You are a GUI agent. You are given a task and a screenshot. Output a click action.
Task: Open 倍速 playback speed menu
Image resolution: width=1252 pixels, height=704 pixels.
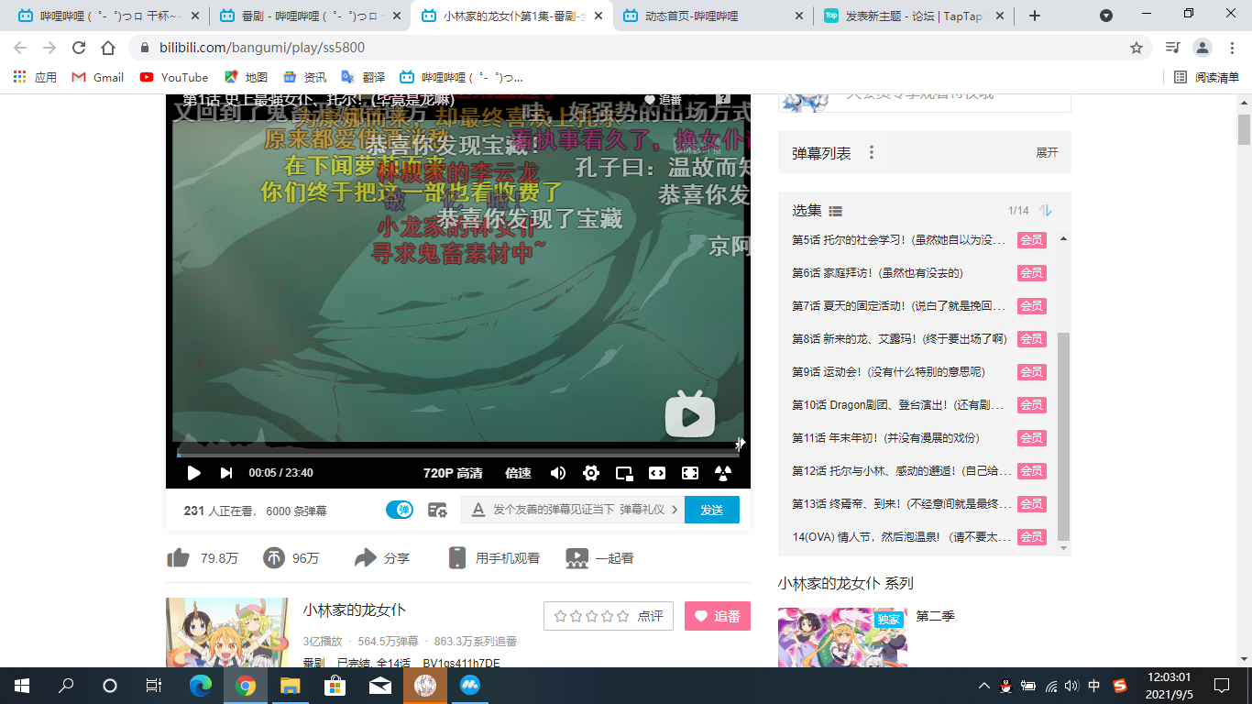(518, 473)
